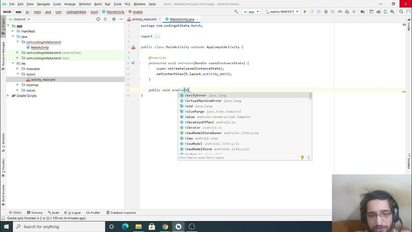Switch to the activity_main.xml tab

pos(144,19)
